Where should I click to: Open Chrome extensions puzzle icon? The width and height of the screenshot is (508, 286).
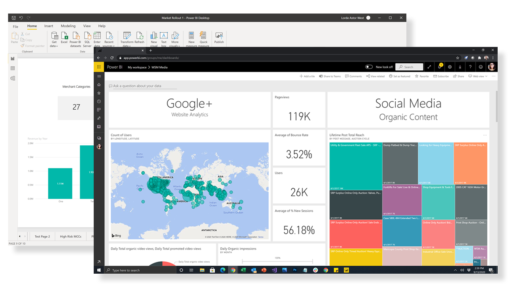click(479, 58)
